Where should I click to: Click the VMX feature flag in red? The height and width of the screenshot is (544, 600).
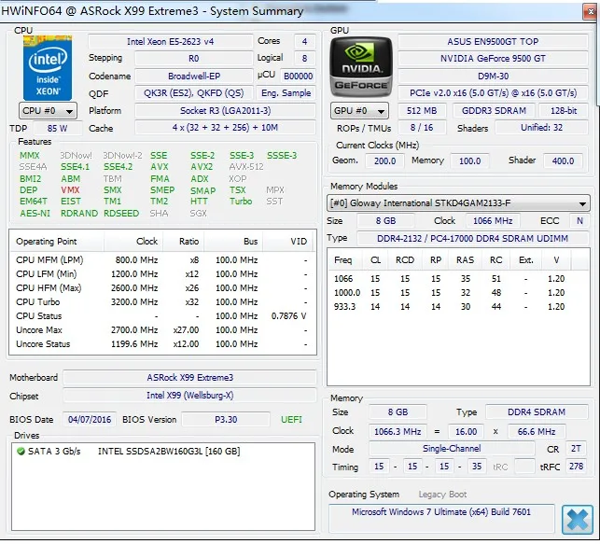70,190
